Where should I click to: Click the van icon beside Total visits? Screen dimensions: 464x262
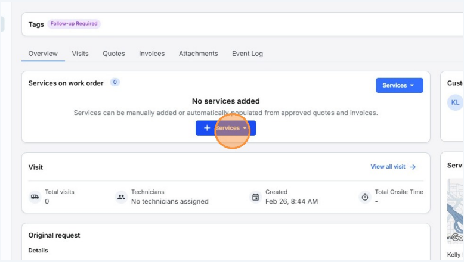[x=35, y=197]
